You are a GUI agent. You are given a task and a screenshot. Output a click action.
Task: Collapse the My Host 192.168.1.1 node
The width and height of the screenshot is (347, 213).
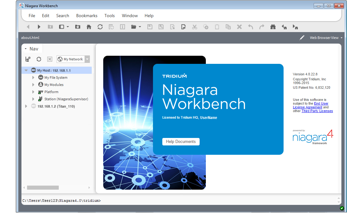26,70
